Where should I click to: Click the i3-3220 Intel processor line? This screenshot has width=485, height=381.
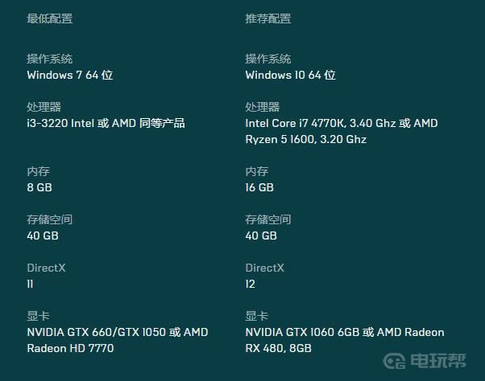click(x=106, y=123)
